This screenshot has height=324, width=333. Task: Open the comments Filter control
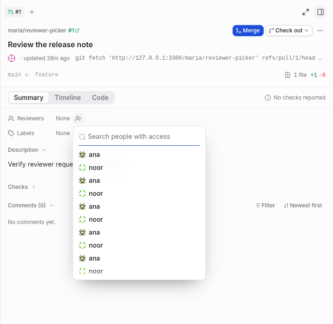[265, 206]
